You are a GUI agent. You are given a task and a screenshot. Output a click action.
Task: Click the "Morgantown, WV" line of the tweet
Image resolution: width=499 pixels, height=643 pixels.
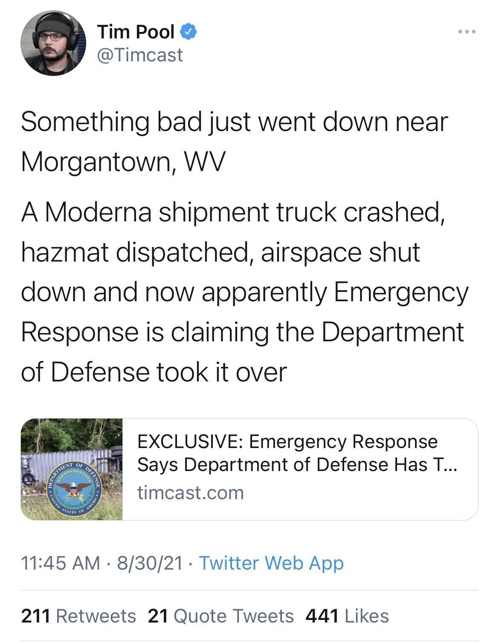click(x=123, y=162)
